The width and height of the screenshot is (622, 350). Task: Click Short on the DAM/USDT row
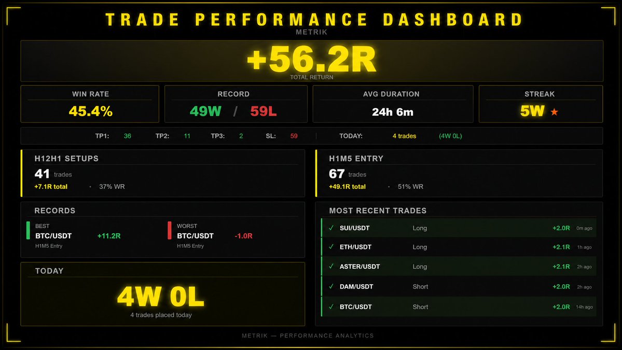coord(420,287)
